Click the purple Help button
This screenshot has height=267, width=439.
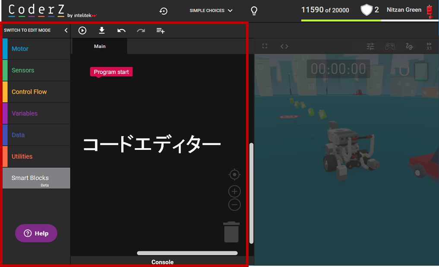(x=36, y=233)
